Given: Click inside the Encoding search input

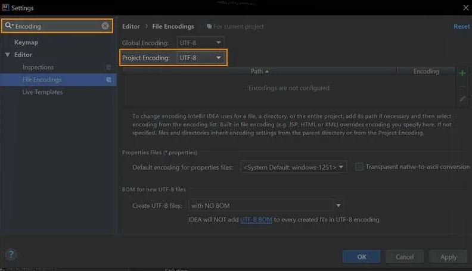Looking at the screenshot, I should pyautogui.click(x=57, y=26).
